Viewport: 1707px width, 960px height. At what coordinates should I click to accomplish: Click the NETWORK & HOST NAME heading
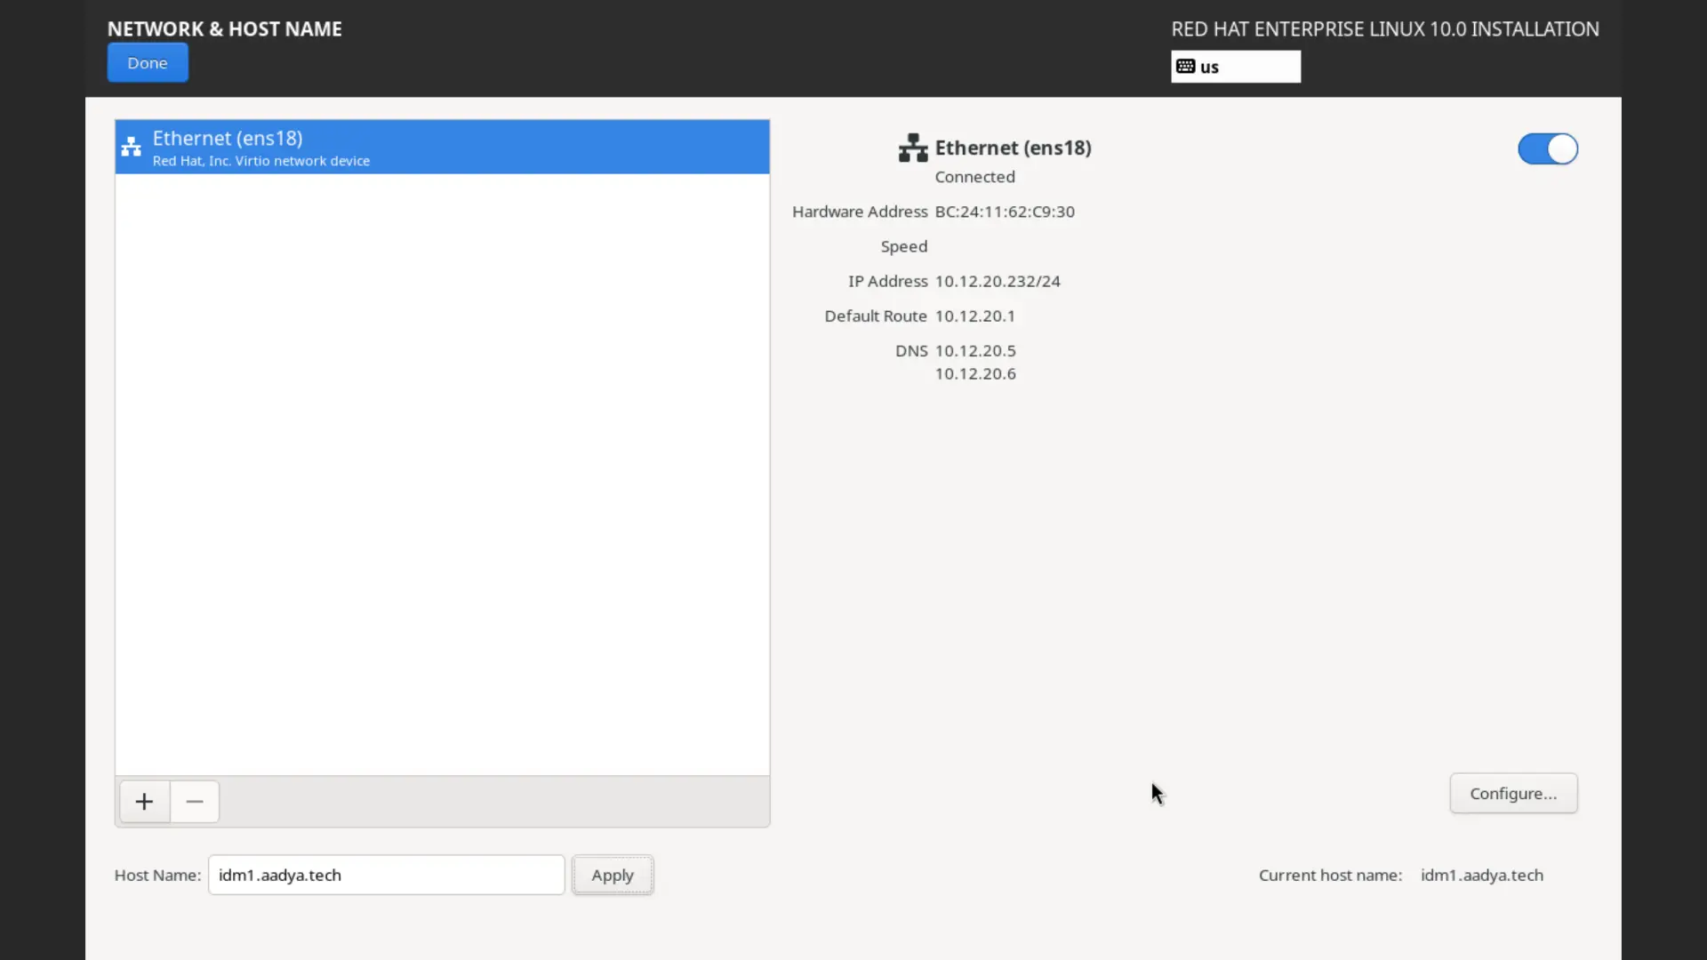tap(224, 28)
